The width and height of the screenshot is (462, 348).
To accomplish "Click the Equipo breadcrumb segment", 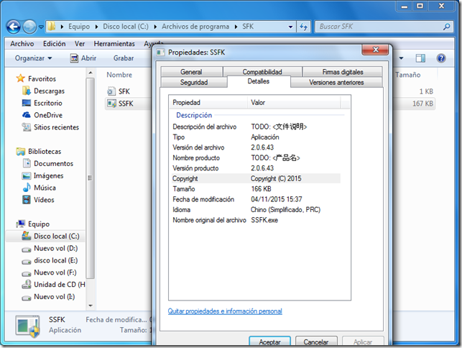I will tap(79, 27).
